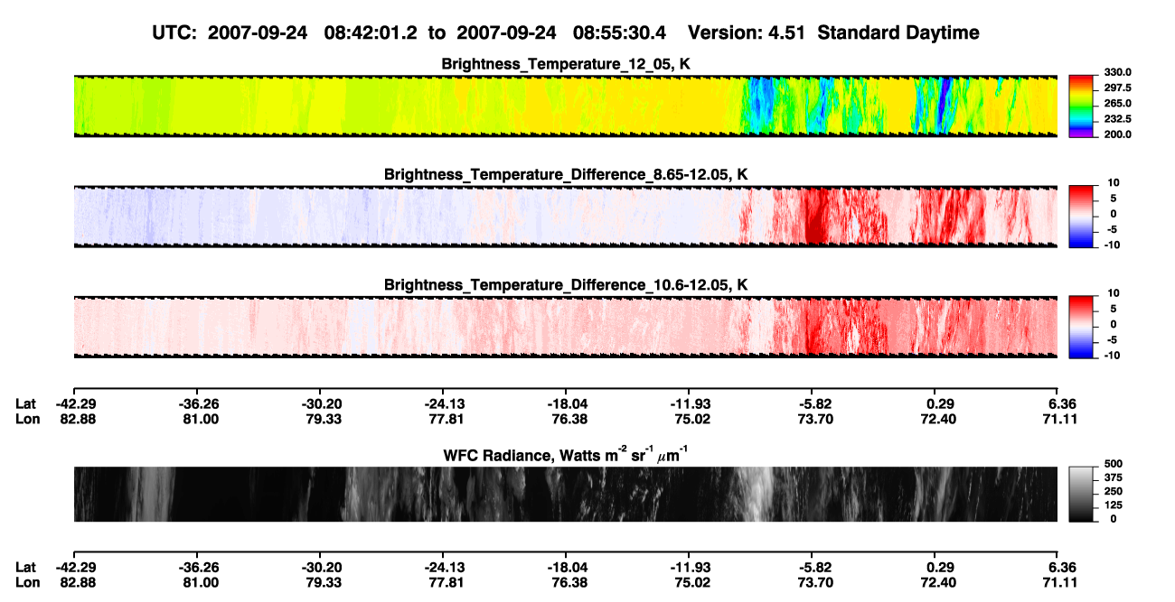Click longitude '75.02' on axis above WFC title
The image size is (1175, 602).
[692, 418]
